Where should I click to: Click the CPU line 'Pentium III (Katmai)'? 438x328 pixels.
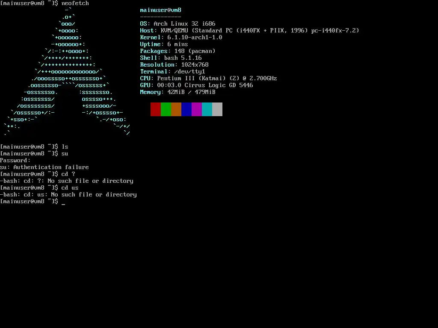[191, 79]
